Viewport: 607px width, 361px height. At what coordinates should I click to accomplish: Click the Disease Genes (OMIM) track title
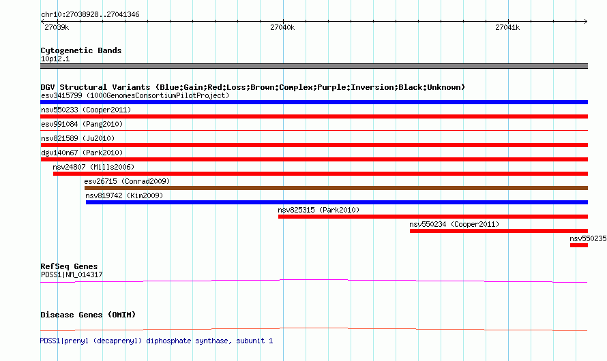[x=88, y=315]
